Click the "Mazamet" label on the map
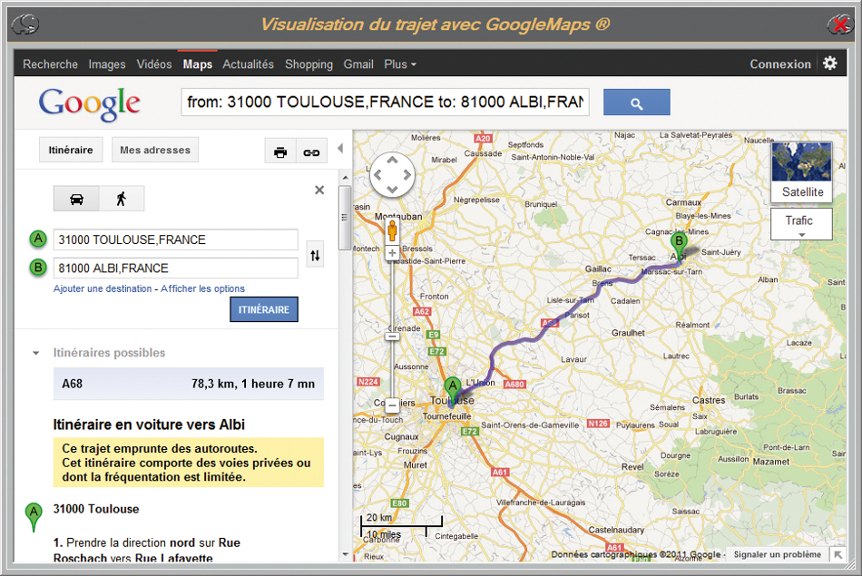The width and height of the screenshot is (862, 576). tap(771, 462)
